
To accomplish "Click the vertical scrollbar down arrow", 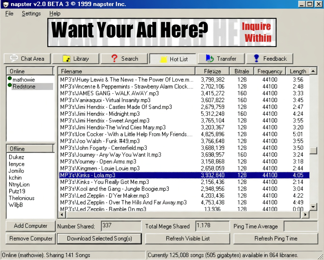I will [x=313, y=206].
